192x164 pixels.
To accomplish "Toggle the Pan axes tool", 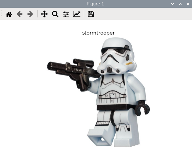I will click(44, 14).
